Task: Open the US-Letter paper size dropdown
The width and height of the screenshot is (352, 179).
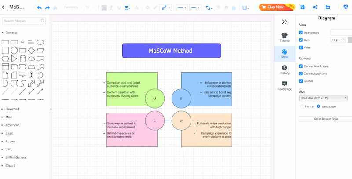Action: (323, 98)
